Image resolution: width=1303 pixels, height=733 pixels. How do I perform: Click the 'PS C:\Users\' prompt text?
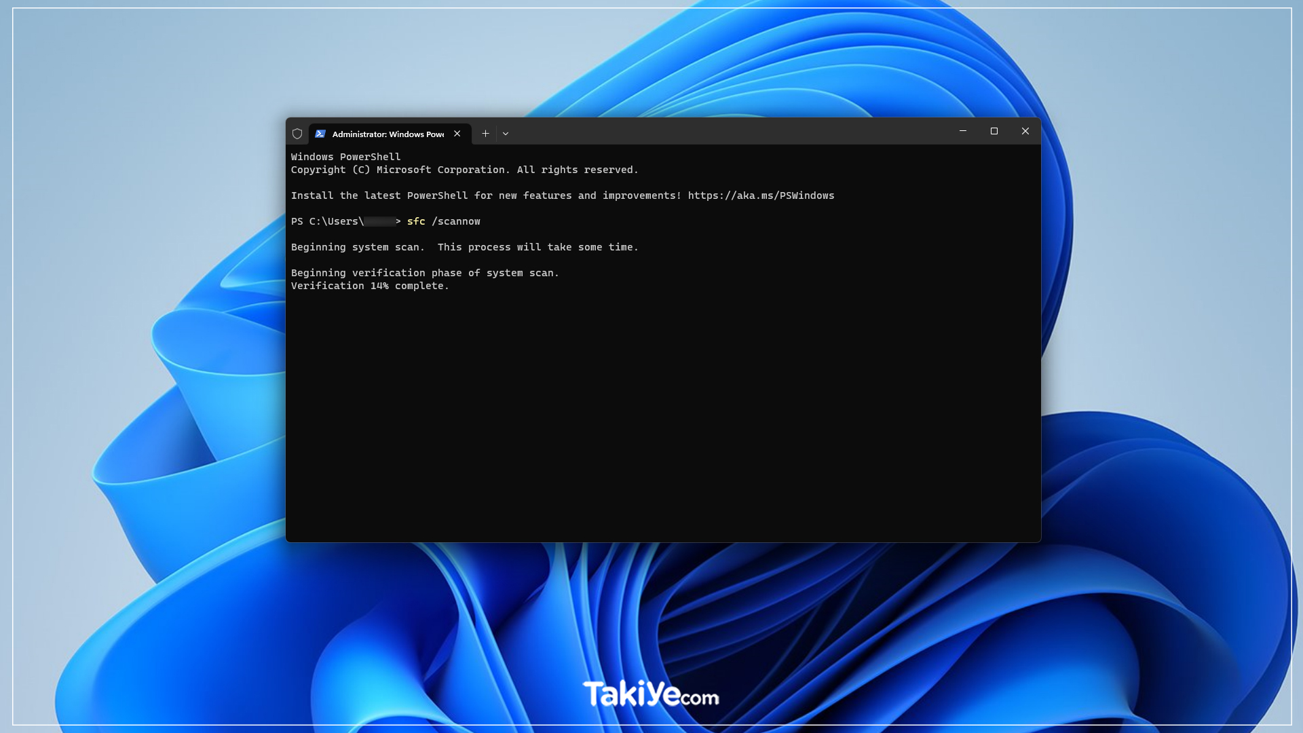[x=328, y=221]
